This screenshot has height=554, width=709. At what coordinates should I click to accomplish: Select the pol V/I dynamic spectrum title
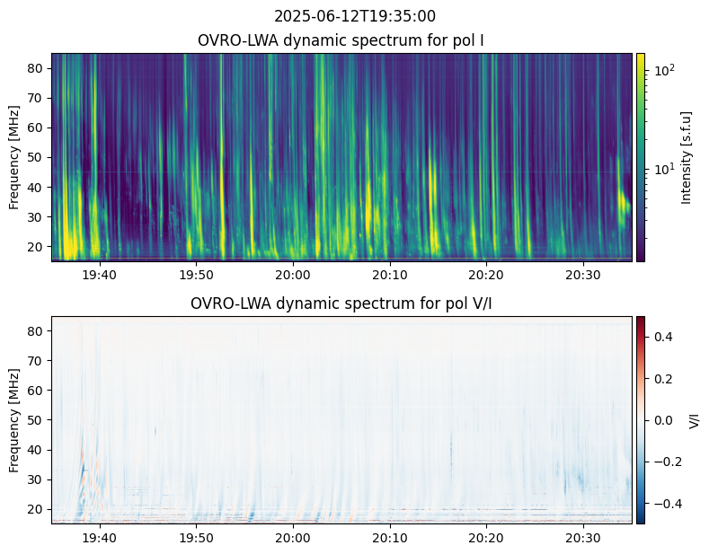[x=341, y=303]
